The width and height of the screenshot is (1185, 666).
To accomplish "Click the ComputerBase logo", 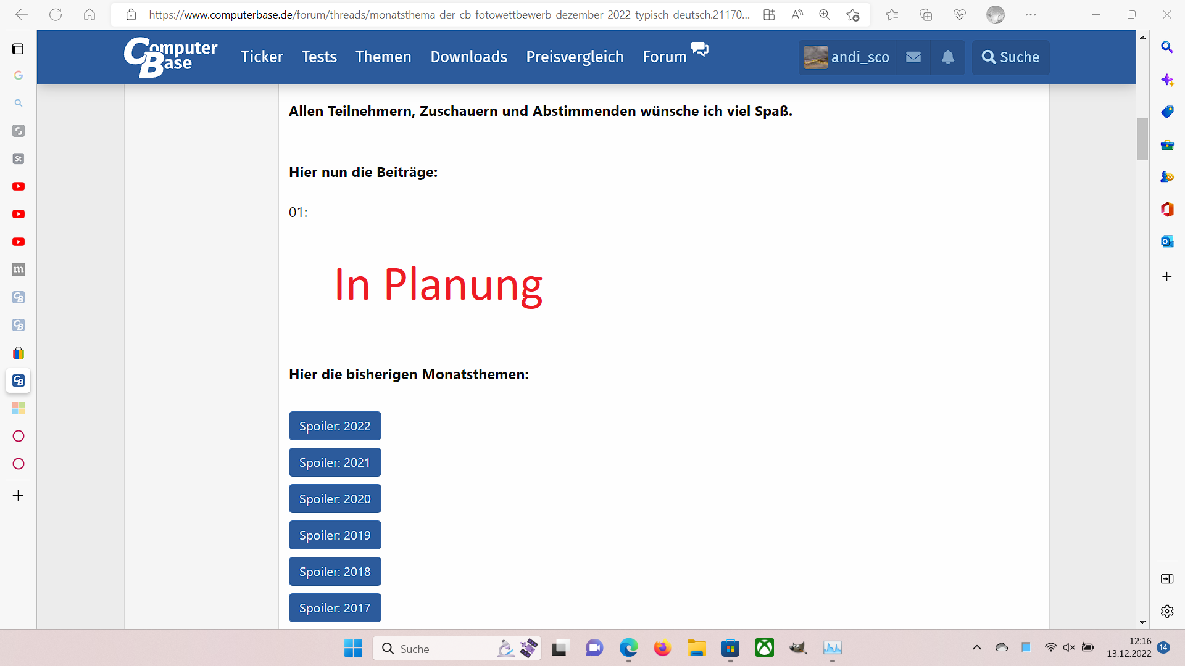I will 170,57.
